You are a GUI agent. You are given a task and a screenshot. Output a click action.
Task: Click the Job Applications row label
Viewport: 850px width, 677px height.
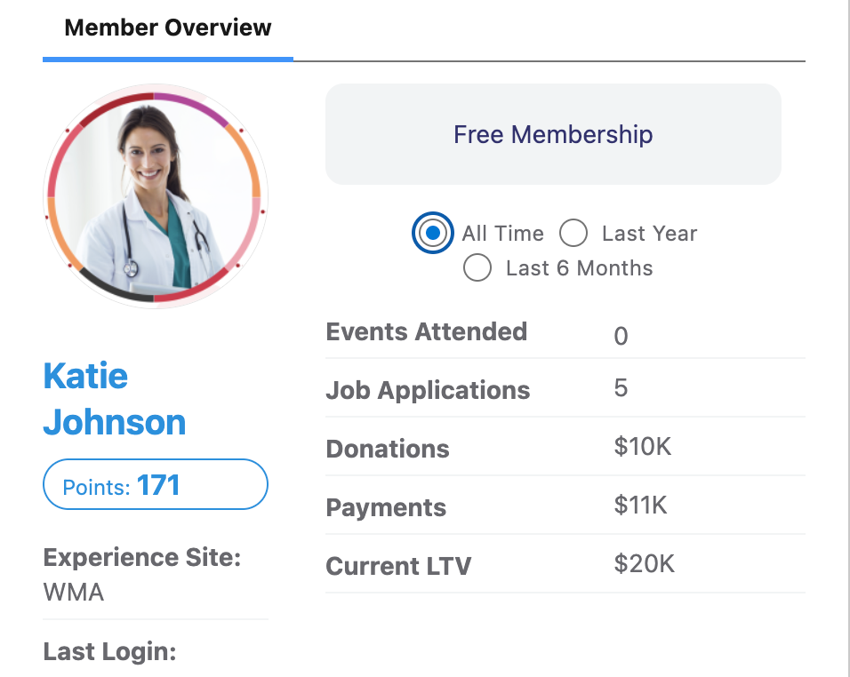point(428,390)
